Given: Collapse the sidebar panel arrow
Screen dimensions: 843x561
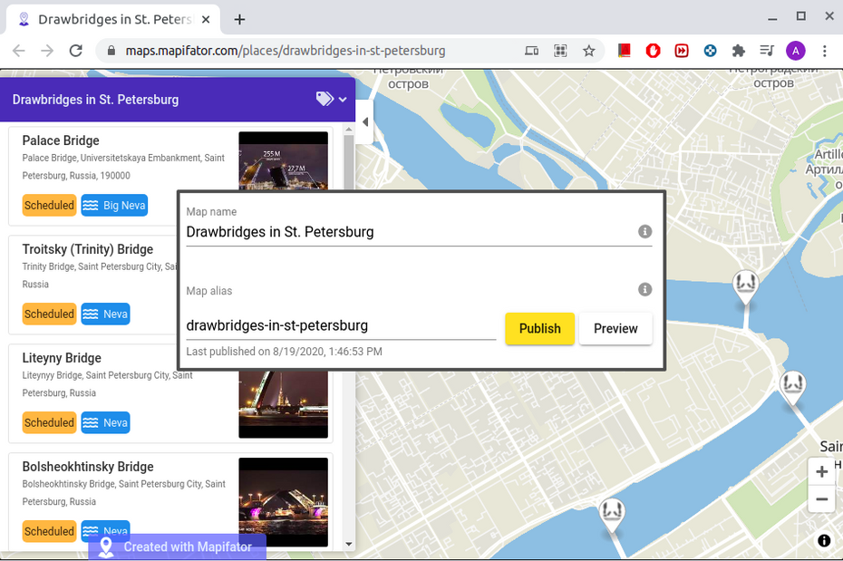Looking at the screenshot, I should click(364, 122).
